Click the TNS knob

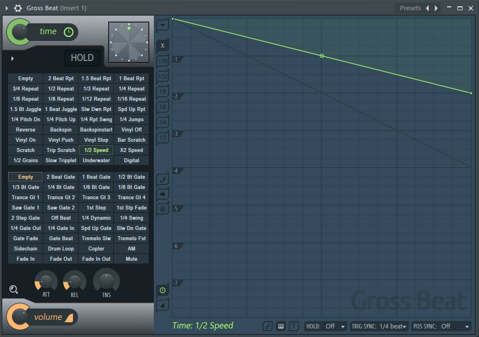click(x=107, y=280)
